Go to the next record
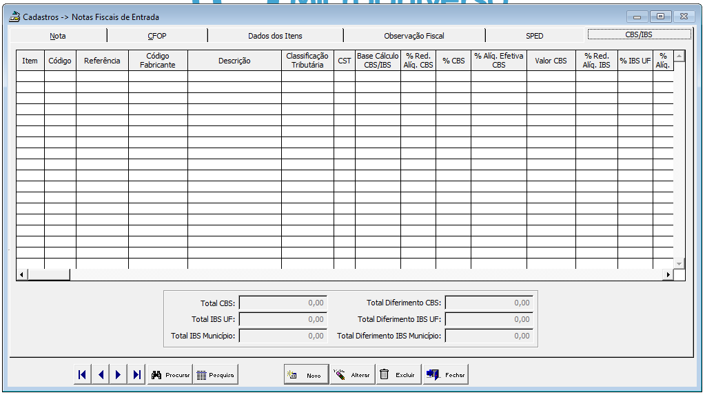705x395 pixels. coord(119,375)
